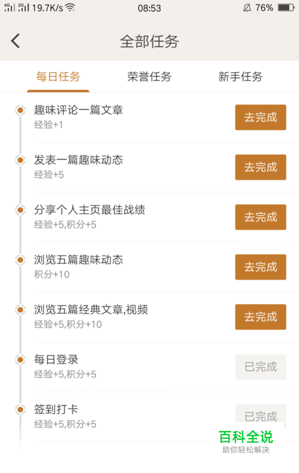Click the 全部任务 page title

(149, 41)
